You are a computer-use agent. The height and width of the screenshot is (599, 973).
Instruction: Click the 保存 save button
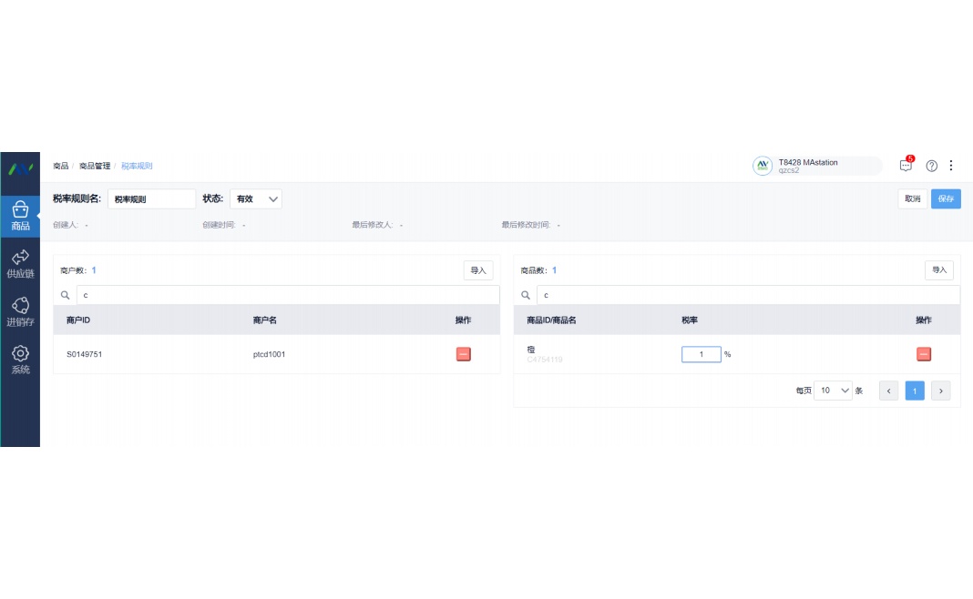[946, 198]
